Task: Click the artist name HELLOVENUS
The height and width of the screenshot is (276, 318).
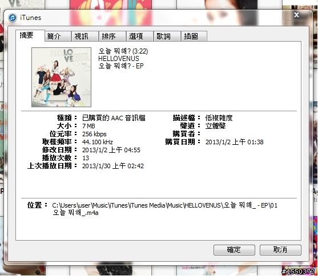Action: [x=119, y=59]
